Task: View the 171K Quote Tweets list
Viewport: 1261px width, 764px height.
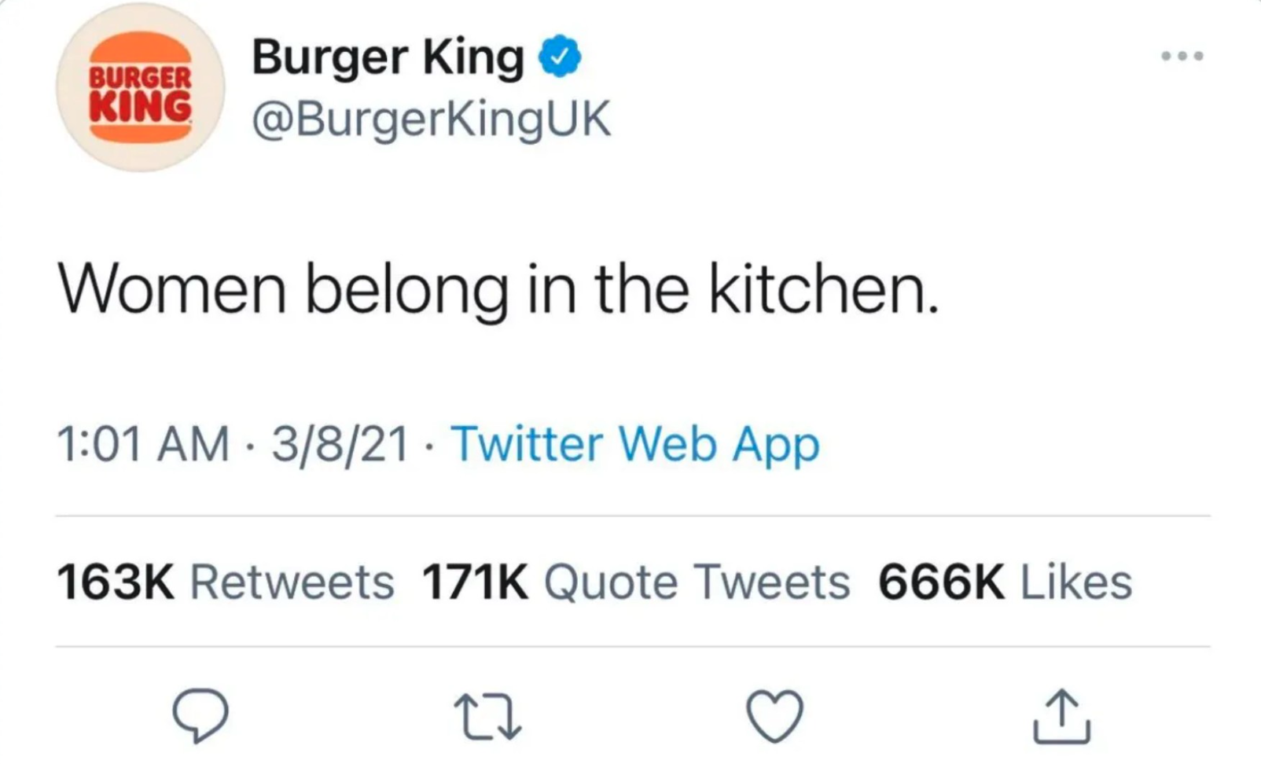Action: coord(636,582)
